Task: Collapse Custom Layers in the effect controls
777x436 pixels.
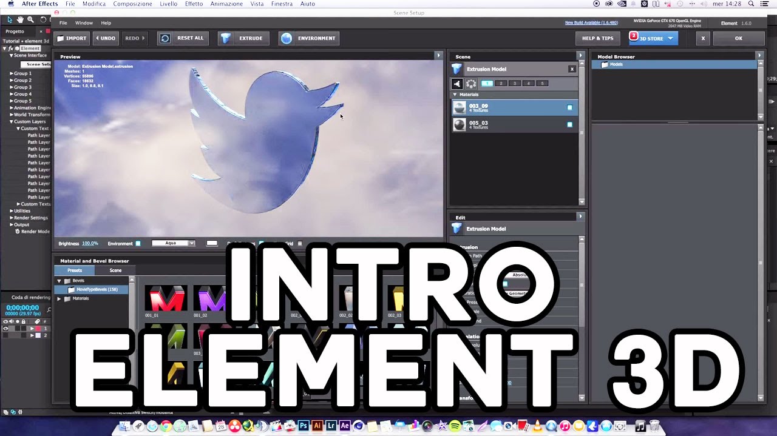Action: [11, 122]
